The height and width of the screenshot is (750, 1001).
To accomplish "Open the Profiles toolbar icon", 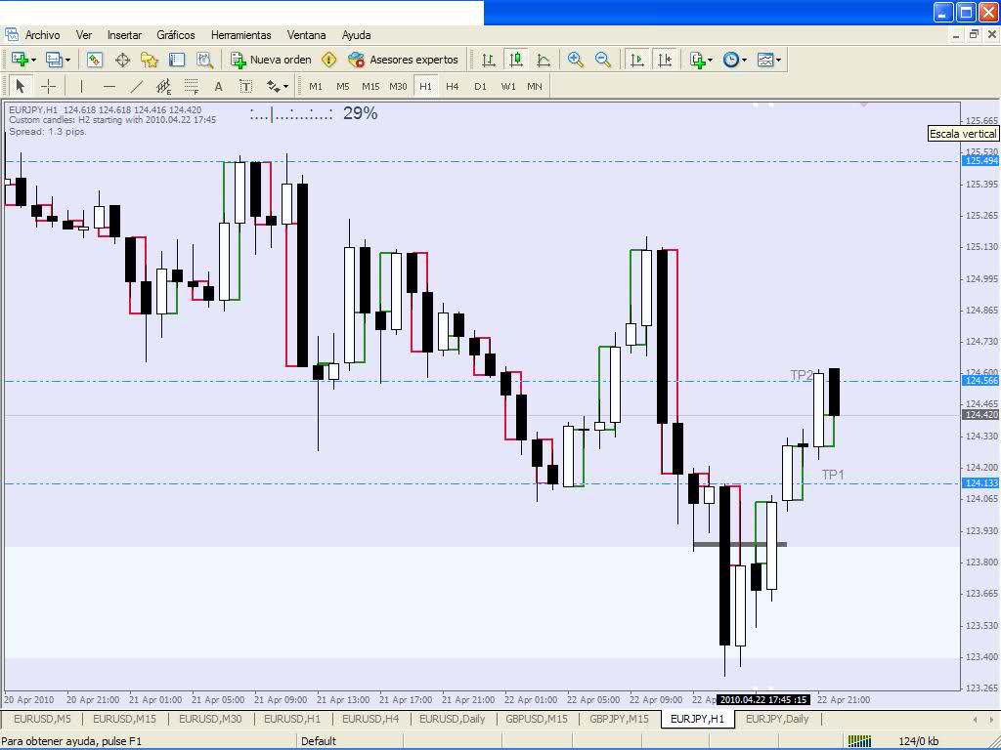I will point(54,60).
